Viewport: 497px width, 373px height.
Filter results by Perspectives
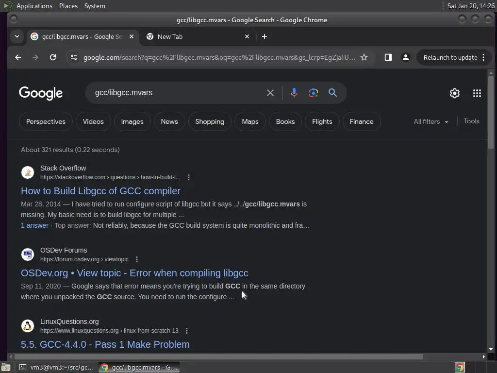tap(46, 121)
